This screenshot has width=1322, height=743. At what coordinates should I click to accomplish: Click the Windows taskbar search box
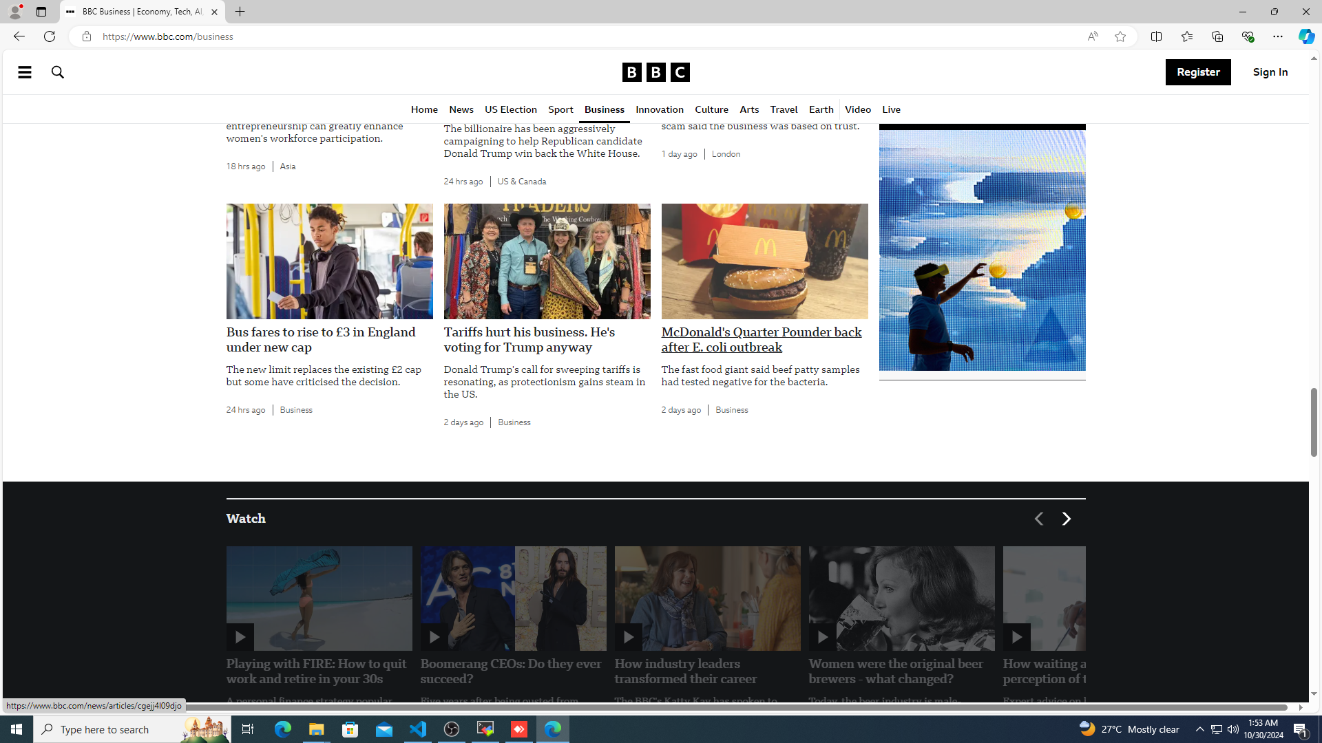pos(131,729)
